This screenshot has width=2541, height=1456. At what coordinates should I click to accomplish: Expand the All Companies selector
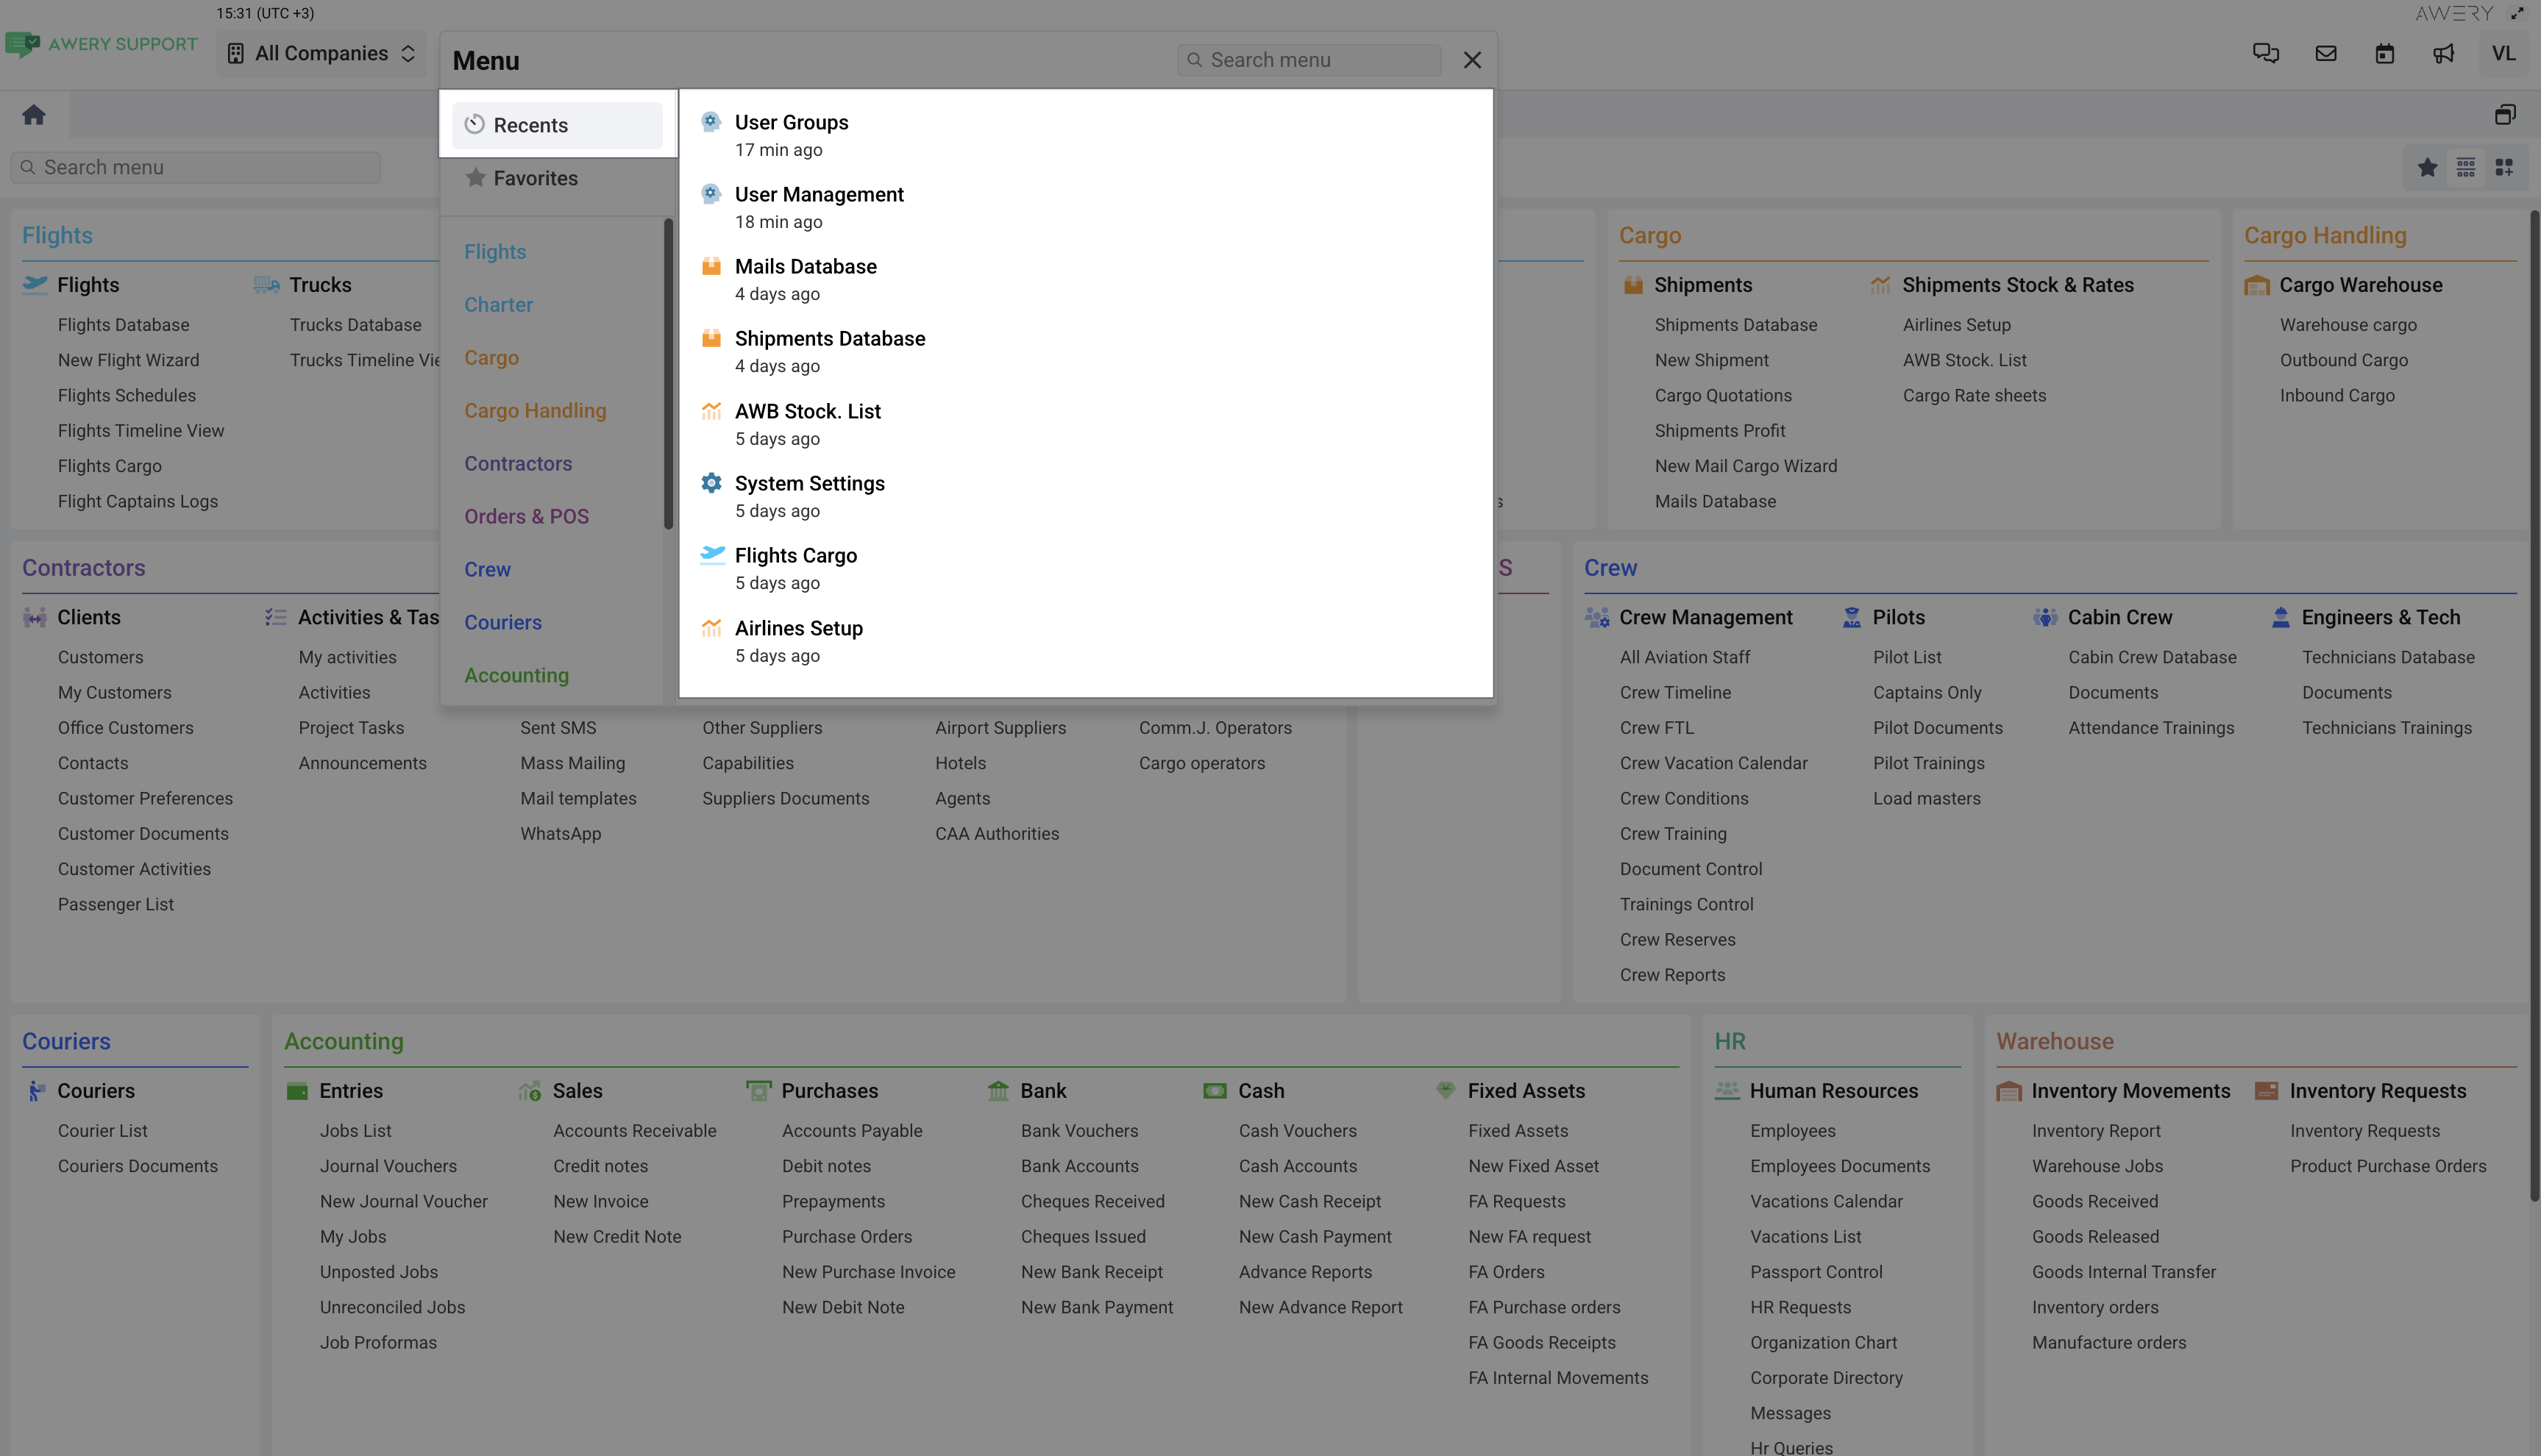point(321,54)
